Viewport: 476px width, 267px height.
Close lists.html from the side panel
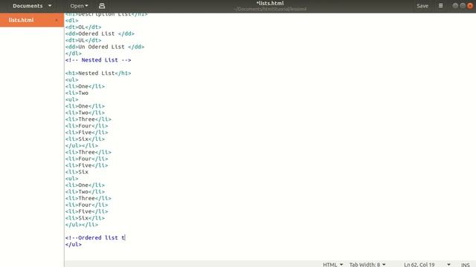point(57,20)
